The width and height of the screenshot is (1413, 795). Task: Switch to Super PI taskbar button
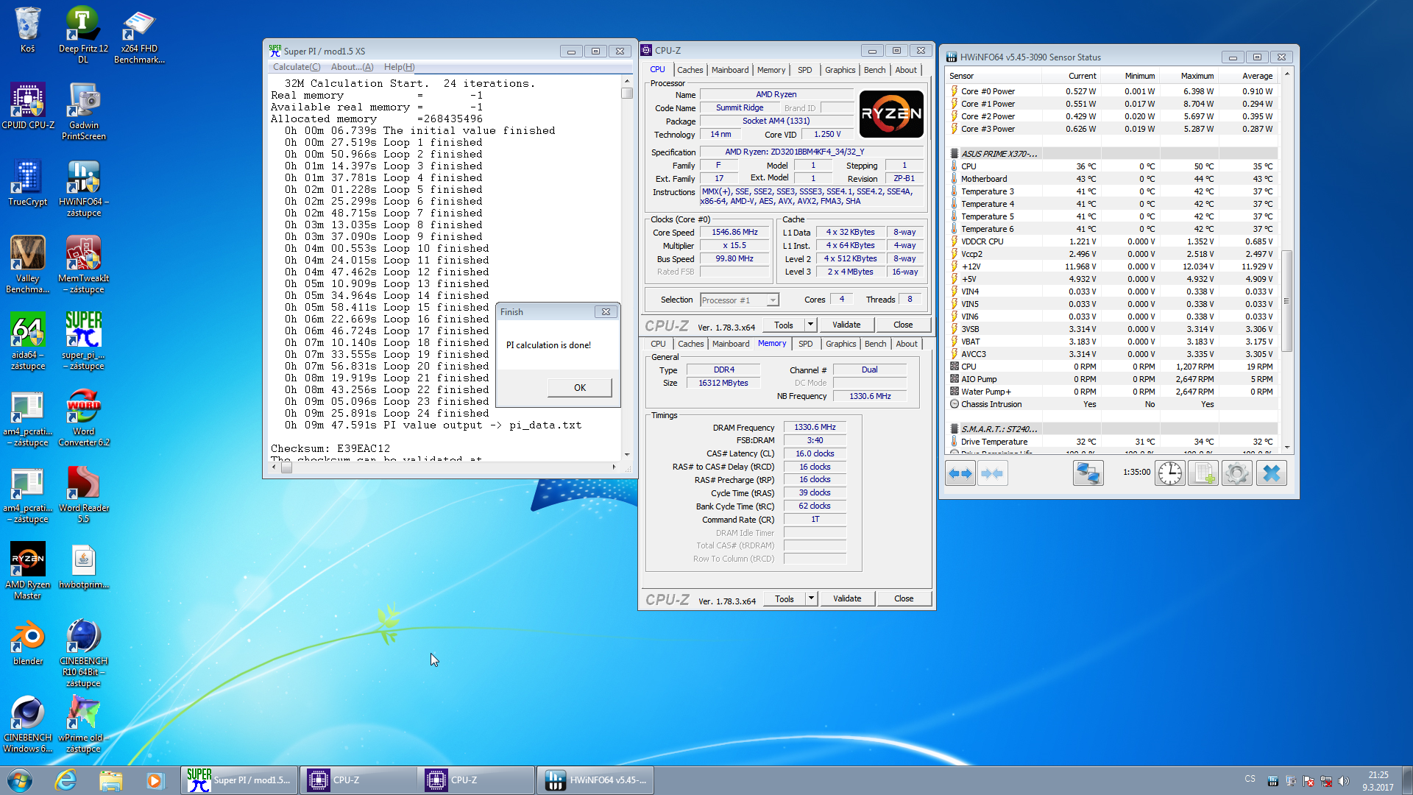(240, 780)
